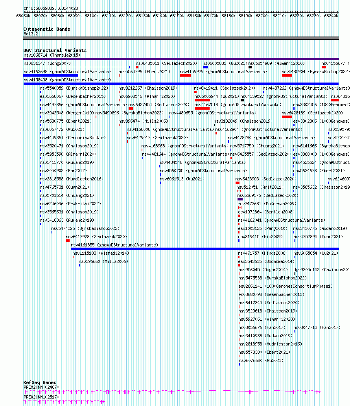Click the nsv3047713 (Fan2017) label

tap(317, 328)
